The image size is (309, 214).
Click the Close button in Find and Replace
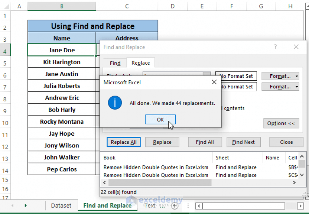pos(286,142)
